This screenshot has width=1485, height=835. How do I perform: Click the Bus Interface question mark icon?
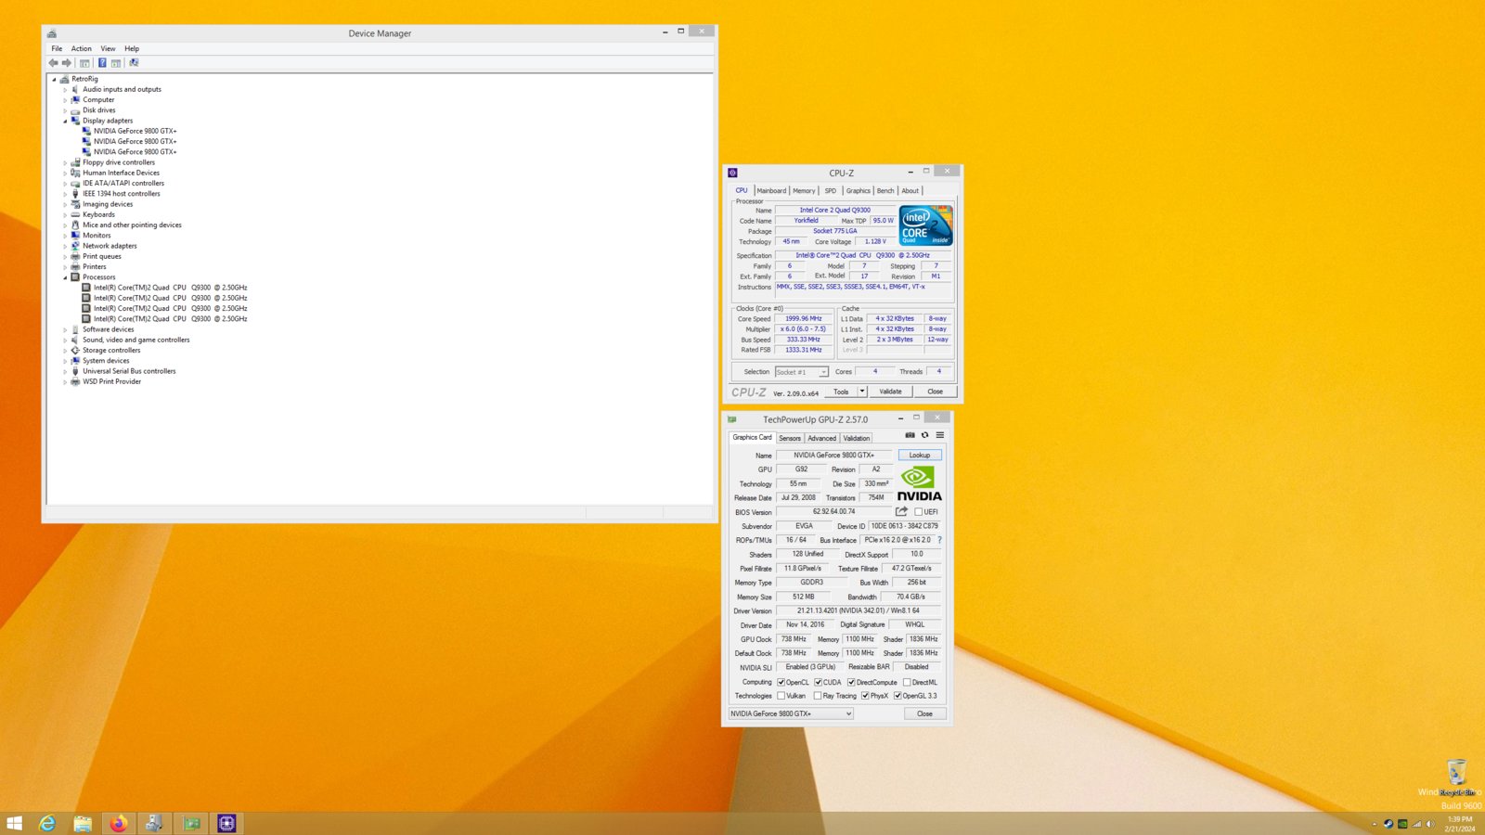coord(939,540)
